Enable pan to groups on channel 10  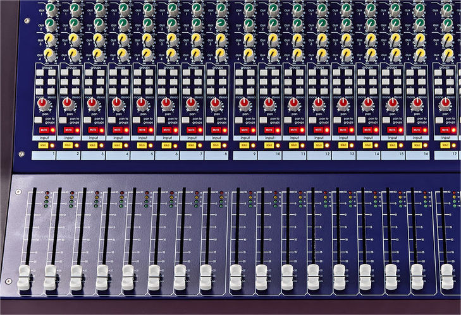pyautogui.click(x=264, y=120)
